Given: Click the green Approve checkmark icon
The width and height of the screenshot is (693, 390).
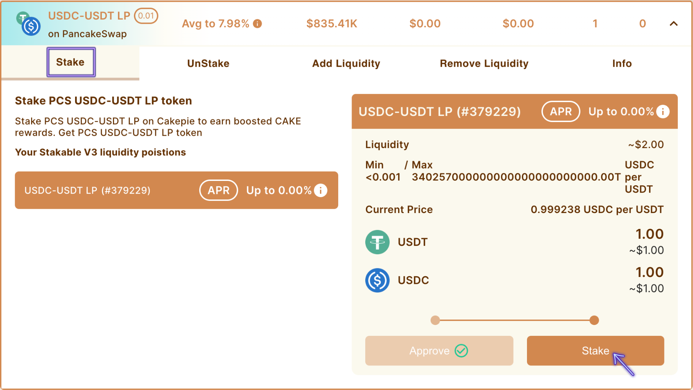Looking at the screenshot, I should (x=461, y=351).
